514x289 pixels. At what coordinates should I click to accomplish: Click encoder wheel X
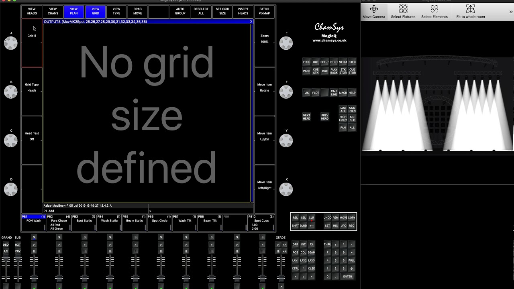(286, 189)
